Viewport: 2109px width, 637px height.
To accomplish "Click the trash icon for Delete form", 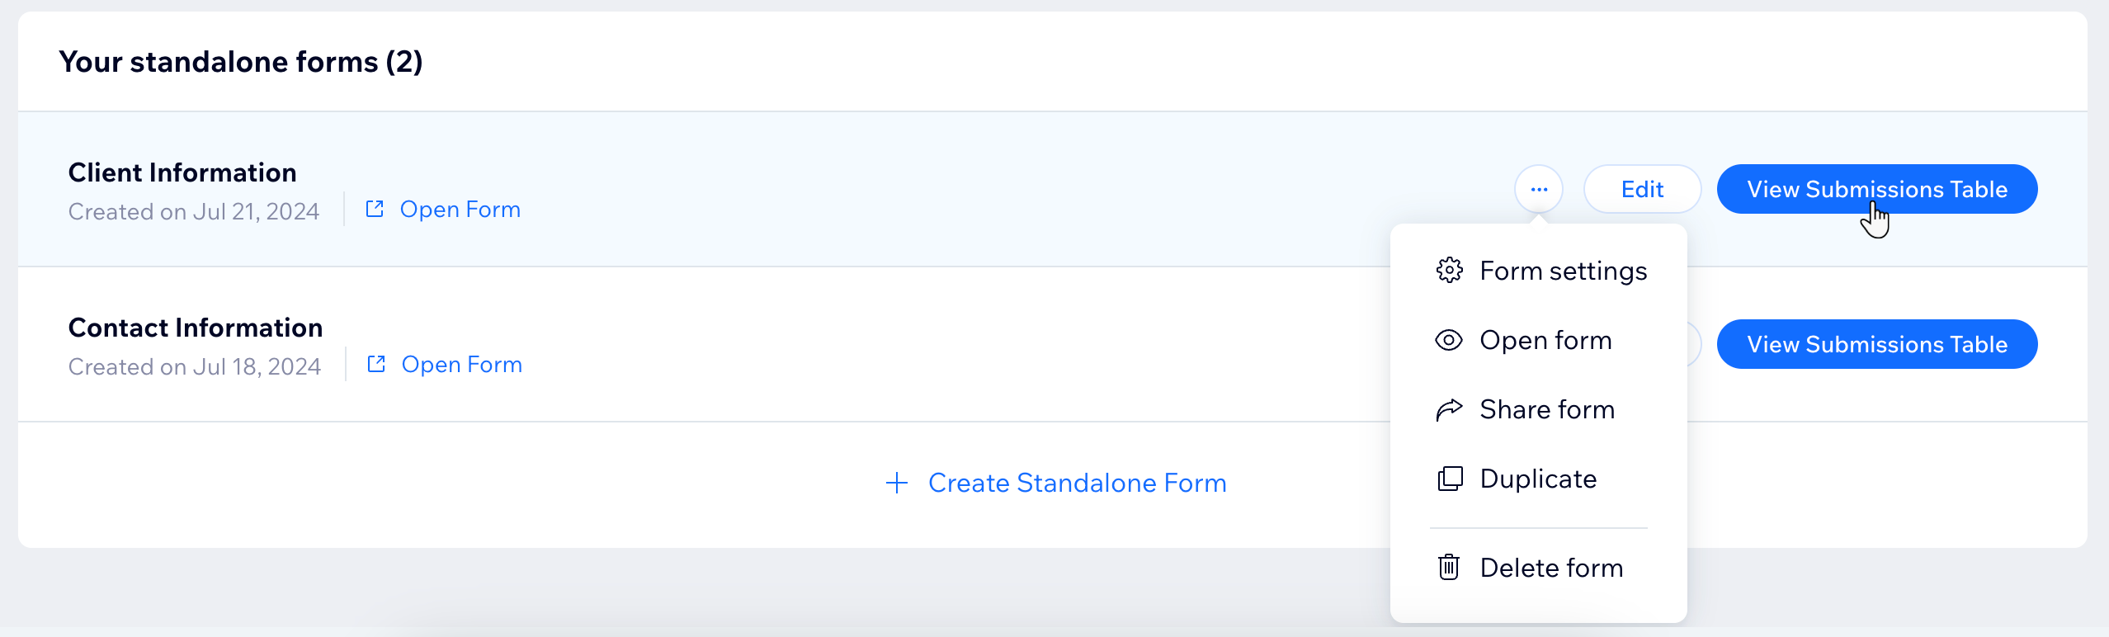I will click(x=1449, y=568).
